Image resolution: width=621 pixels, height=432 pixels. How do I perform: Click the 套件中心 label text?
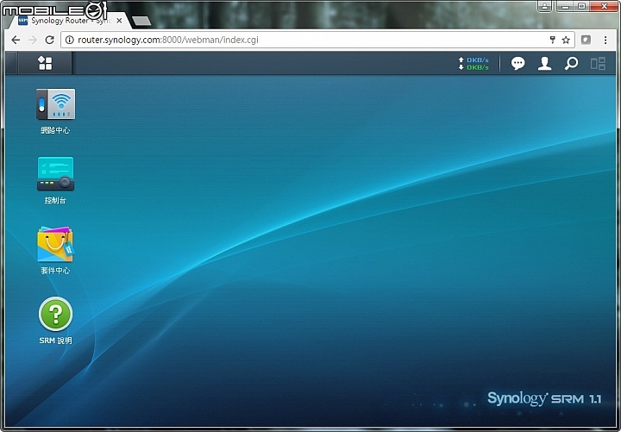55,271
